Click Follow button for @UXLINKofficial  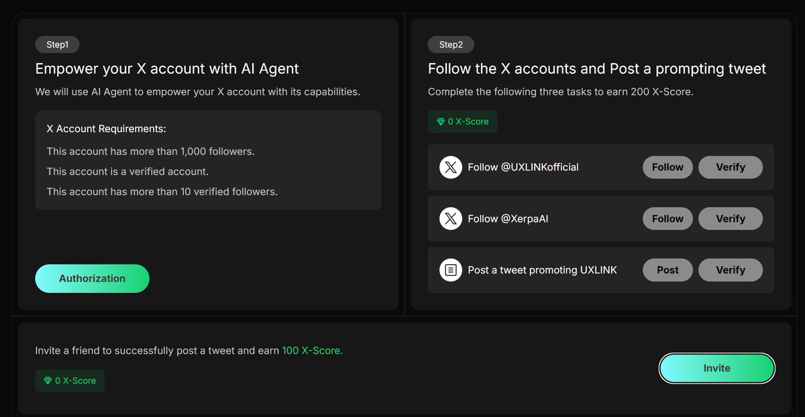click(667, 167)
